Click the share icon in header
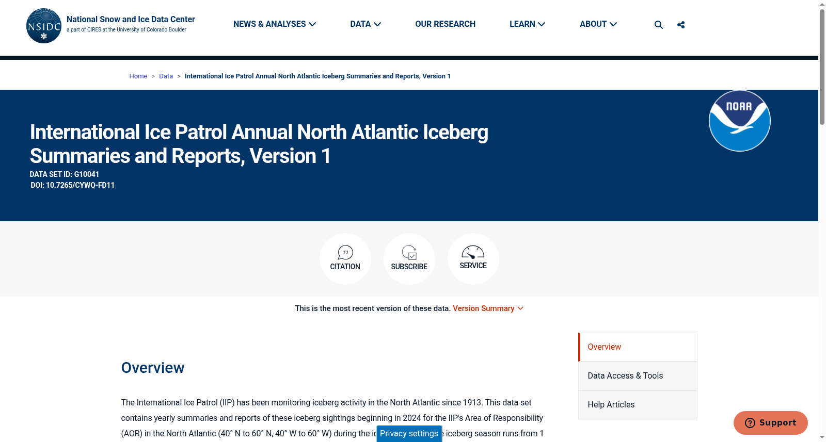The image size is (826, 442). (x=681, y=25)
